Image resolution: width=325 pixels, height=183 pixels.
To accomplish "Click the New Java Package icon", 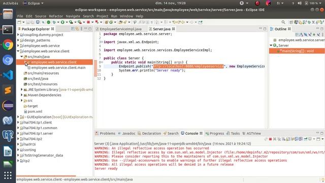I will [106, 22].
